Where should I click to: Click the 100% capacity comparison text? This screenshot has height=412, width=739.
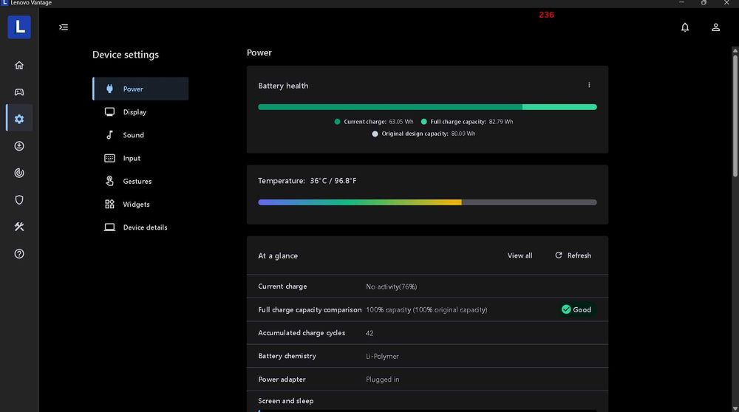pyautogui.click(x=426, y=310)
